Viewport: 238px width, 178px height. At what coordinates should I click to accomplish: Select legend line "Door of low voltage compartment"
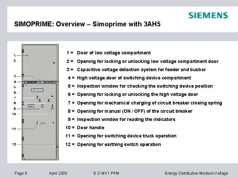coord(114,53)
